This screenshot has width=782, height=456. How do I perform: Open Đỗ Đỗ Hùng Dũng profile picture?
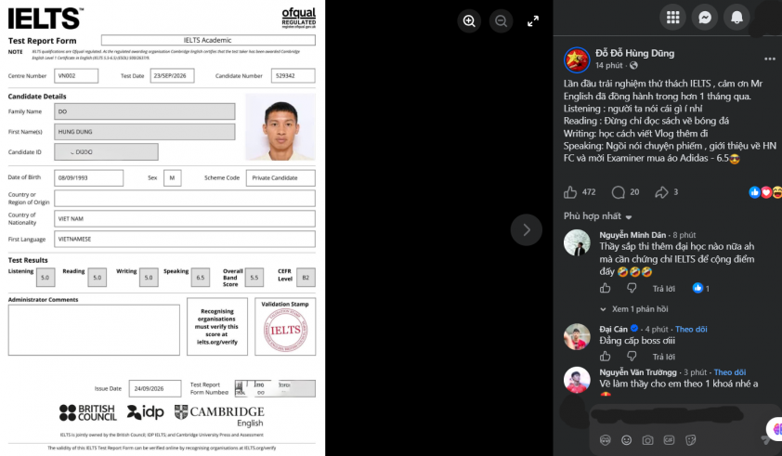pyautogui.click(x=577, y=59)
